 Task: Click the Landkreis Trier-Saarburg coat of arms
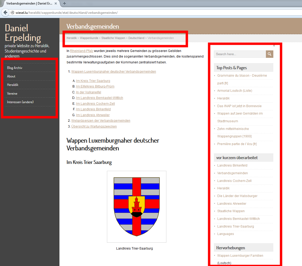(136, 207)
